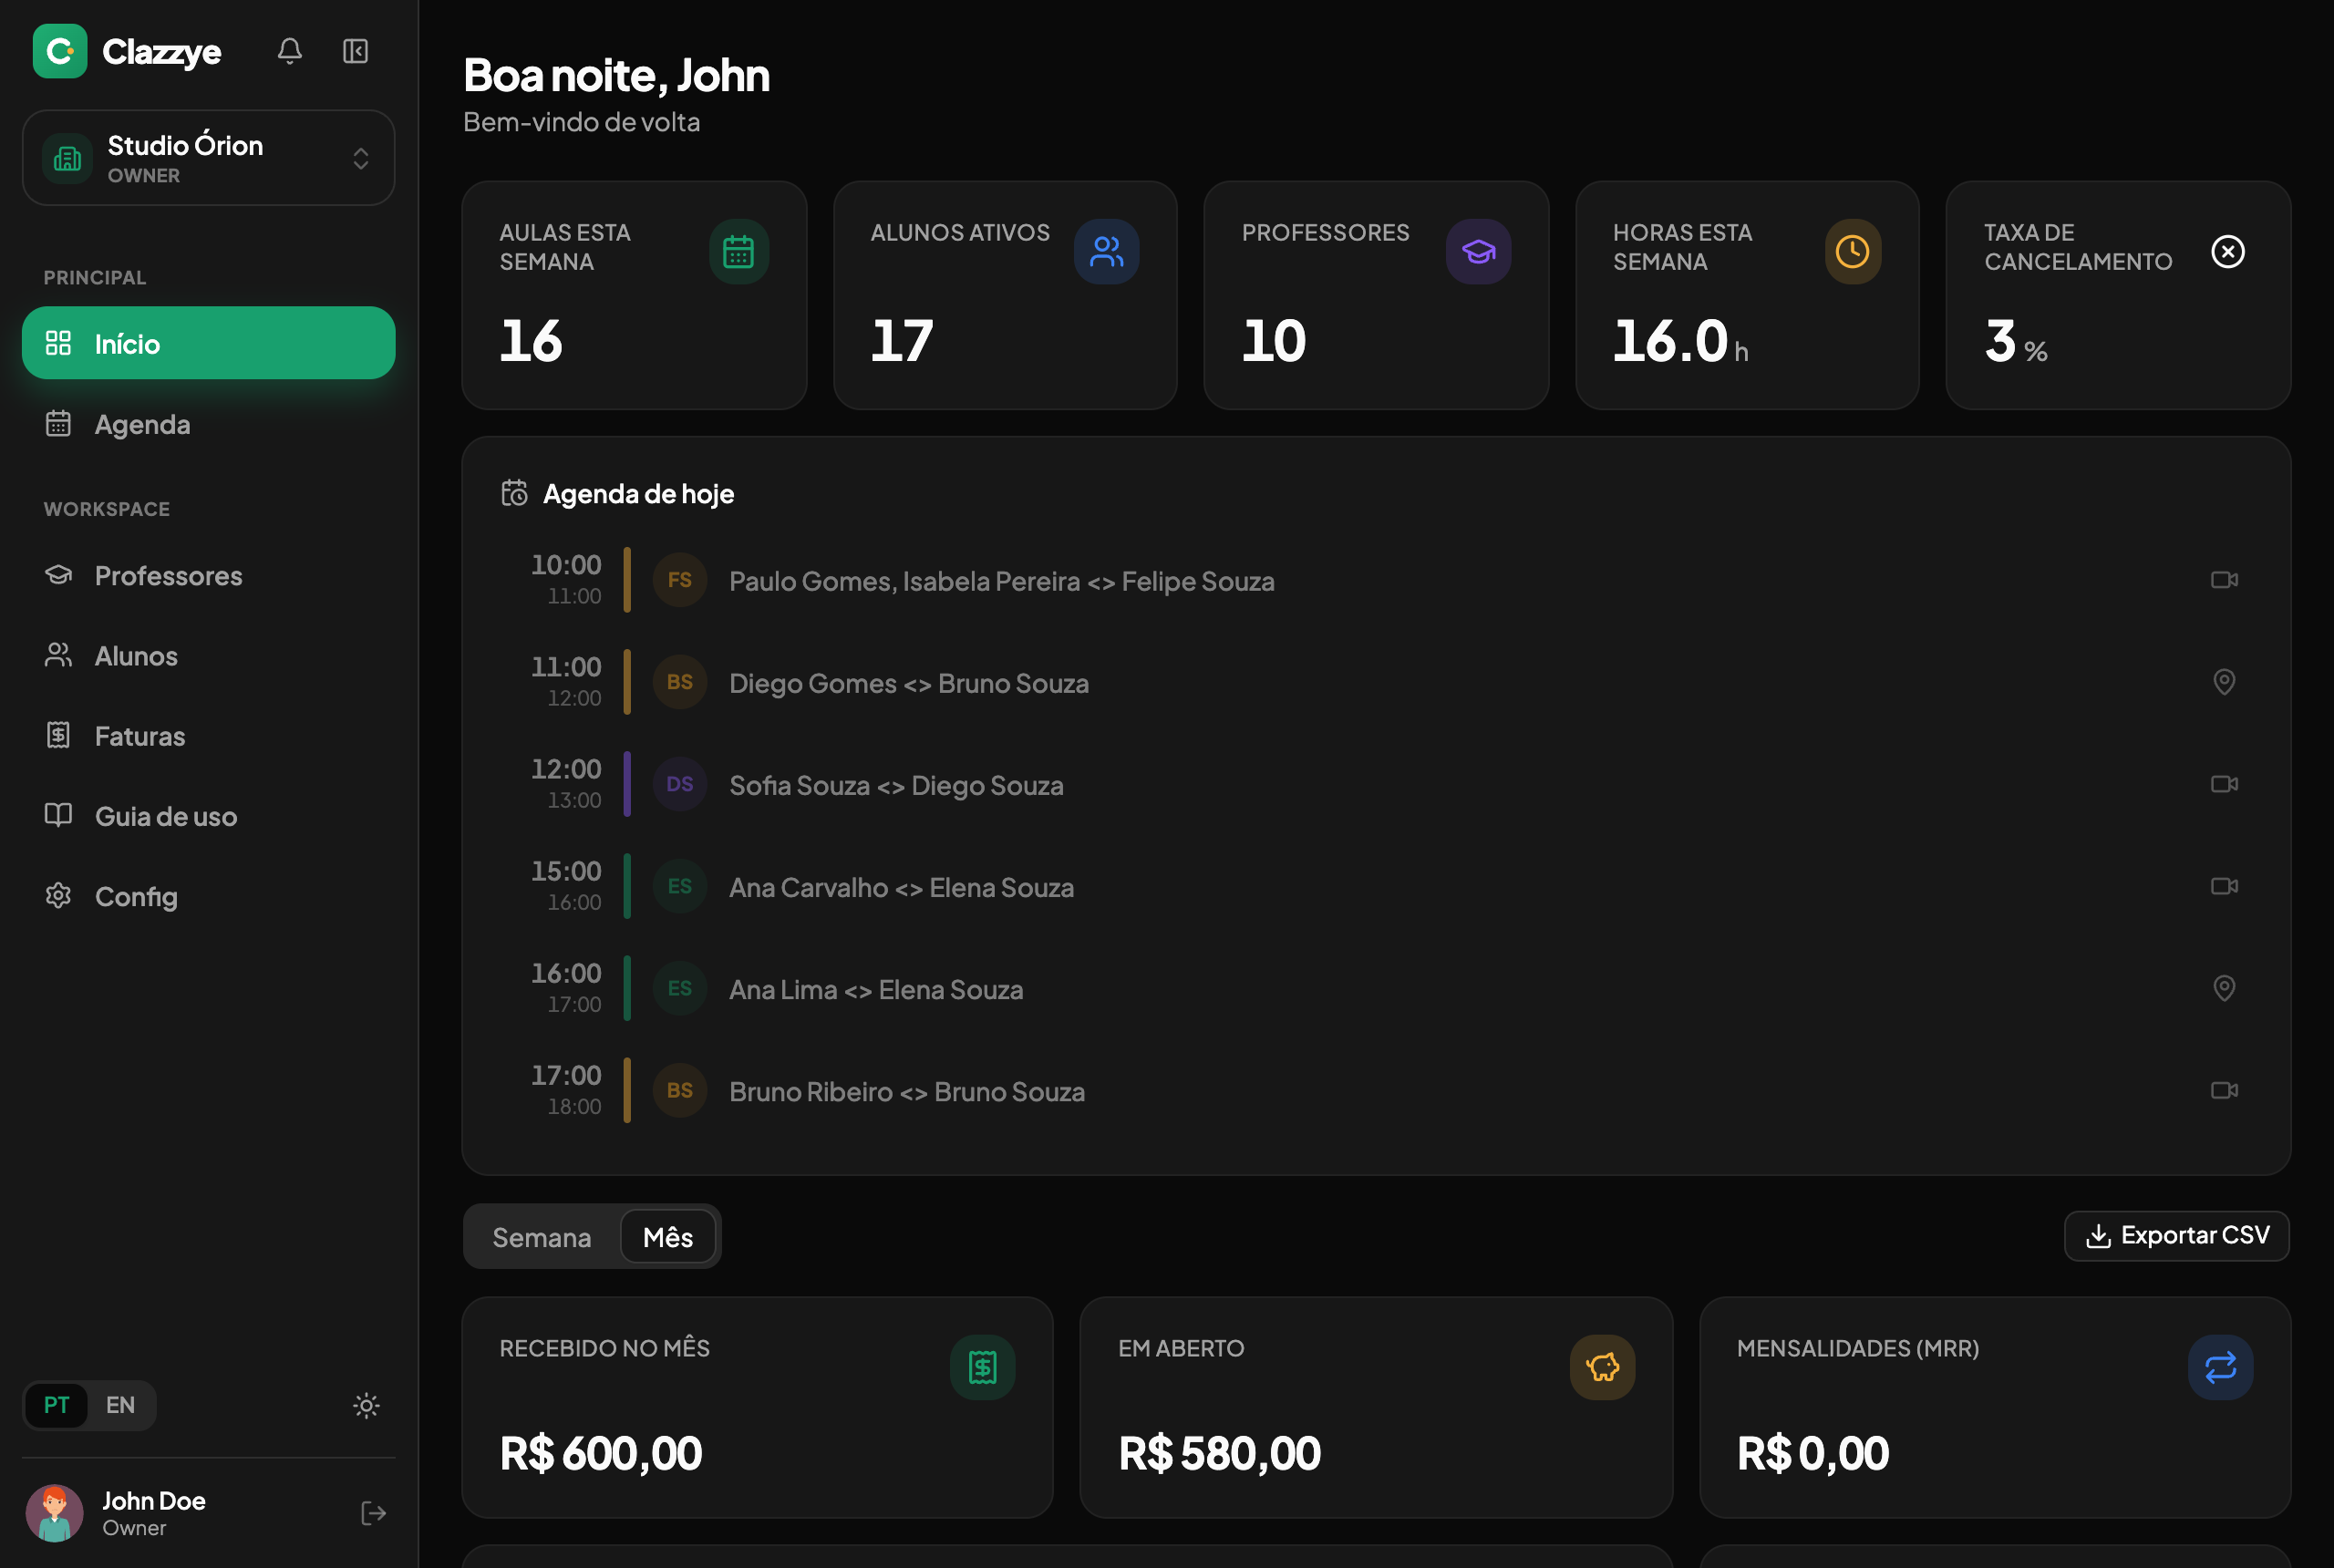Open Professores page in sidebar
This screenshot has height=1568, width=2334.
(x=208, y=575)
